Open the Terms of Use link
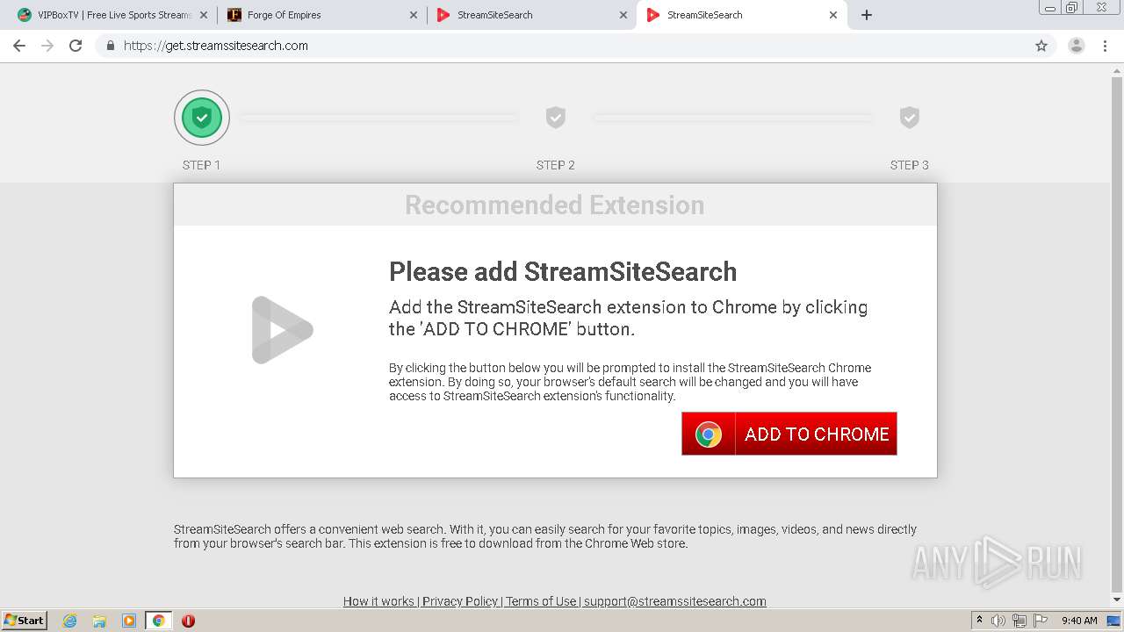The width and height of the screenshot is (1124, 632). (x=541, y=601)
